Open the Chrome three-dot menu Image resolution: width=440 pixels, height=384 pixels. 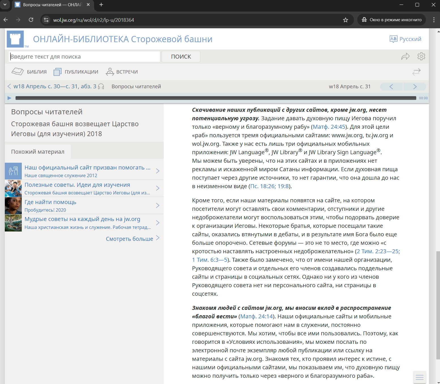tap(434, 20)
